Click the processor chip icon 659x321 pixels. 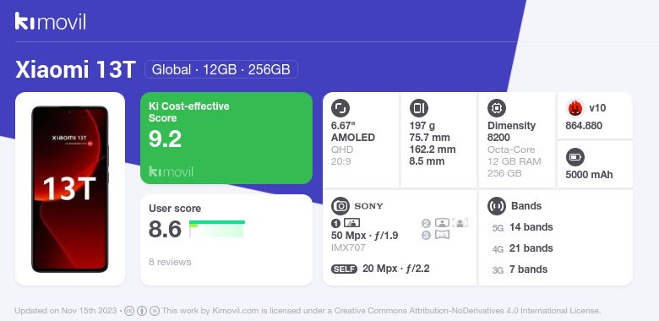pos(497,108)
